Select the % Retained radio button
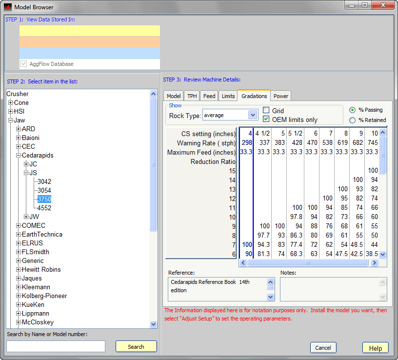398x360 pixels. pyautogui.click(x=353, y=120)
